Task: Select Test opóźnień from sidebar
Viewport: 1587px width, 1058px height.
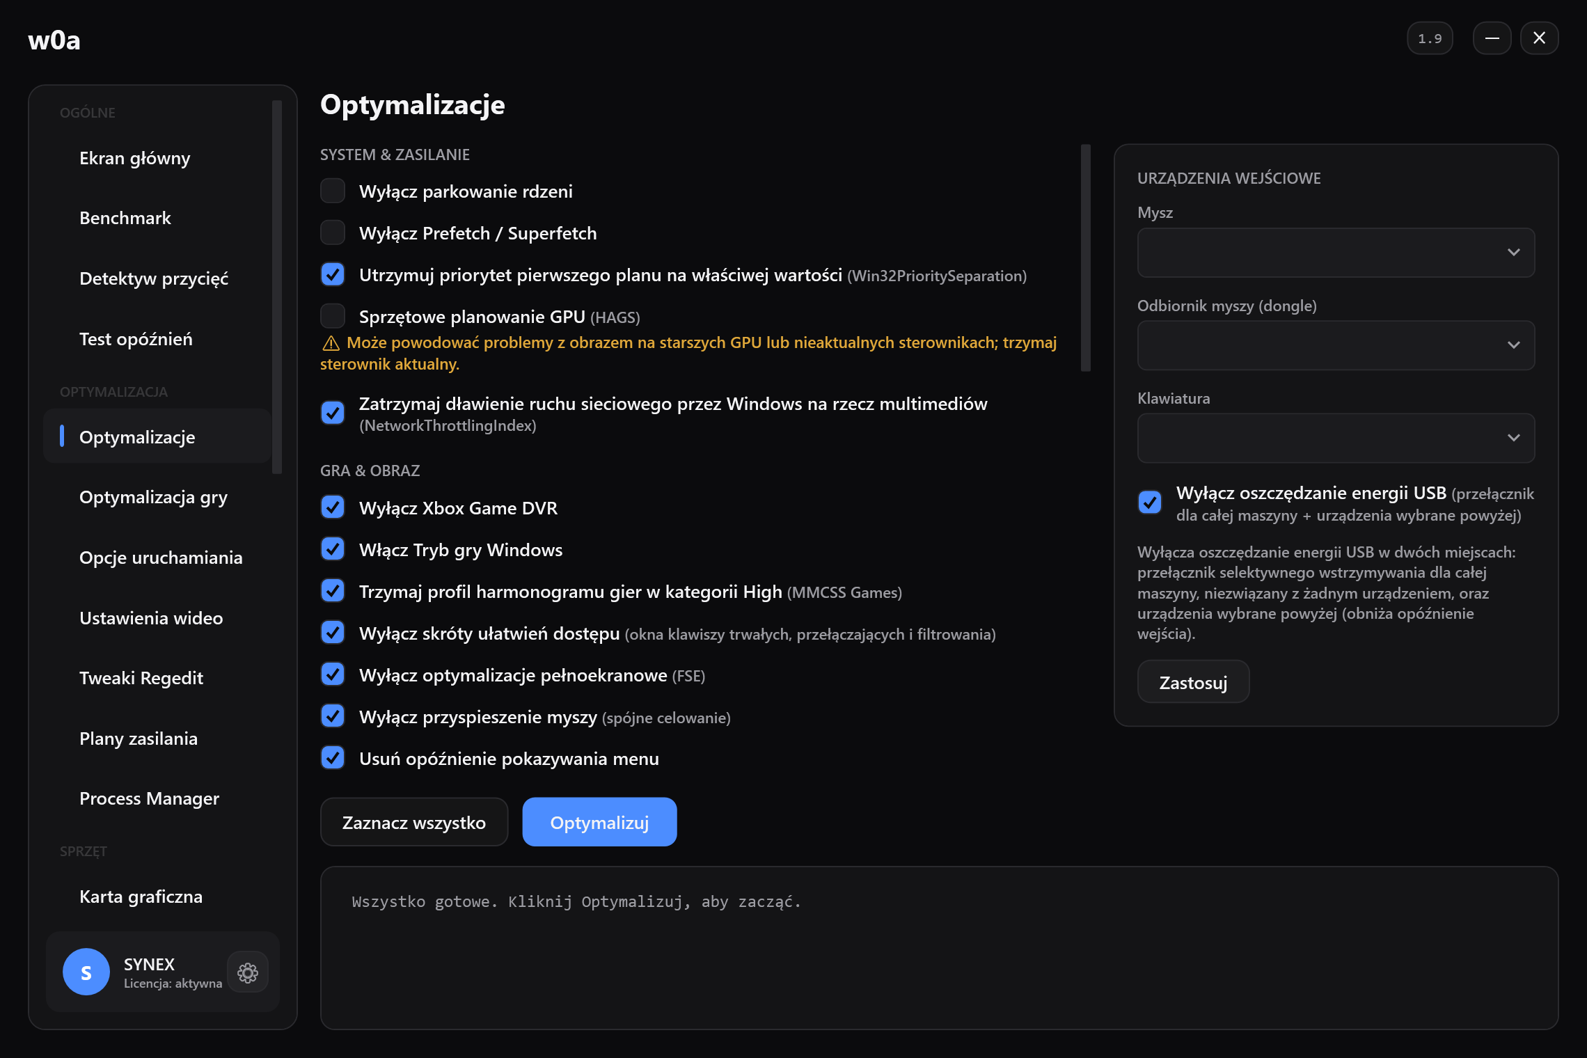Action: click(x=157, y=339)
